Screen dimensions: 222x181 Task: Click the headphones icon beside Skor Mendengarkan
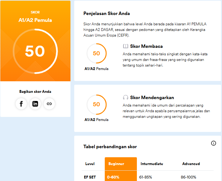point(126,98)
